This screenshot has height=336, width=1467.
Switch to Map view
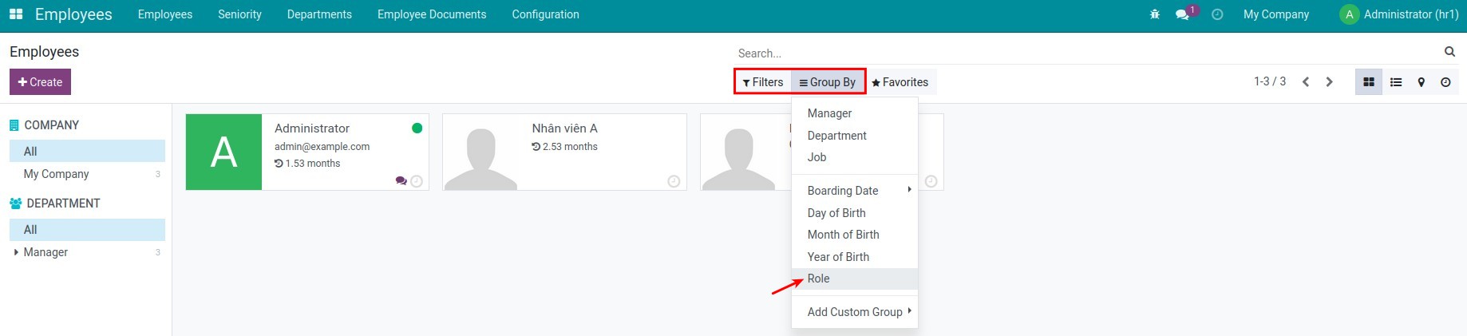click(x=1421, y=82)
